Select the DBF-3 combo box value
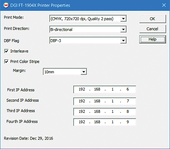This screenshot has height=149, width=170. [56, 41]
